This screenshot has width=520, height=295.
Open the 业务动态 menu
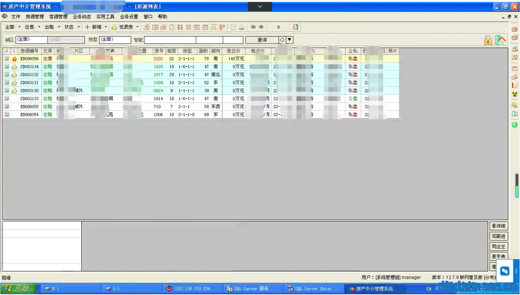(x=82, y=17)
